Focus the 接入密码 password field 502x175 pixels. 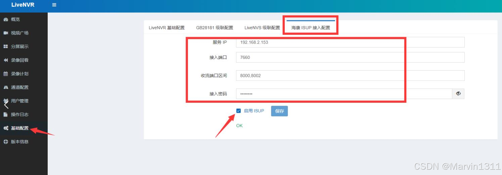click(x=344, y=94)
